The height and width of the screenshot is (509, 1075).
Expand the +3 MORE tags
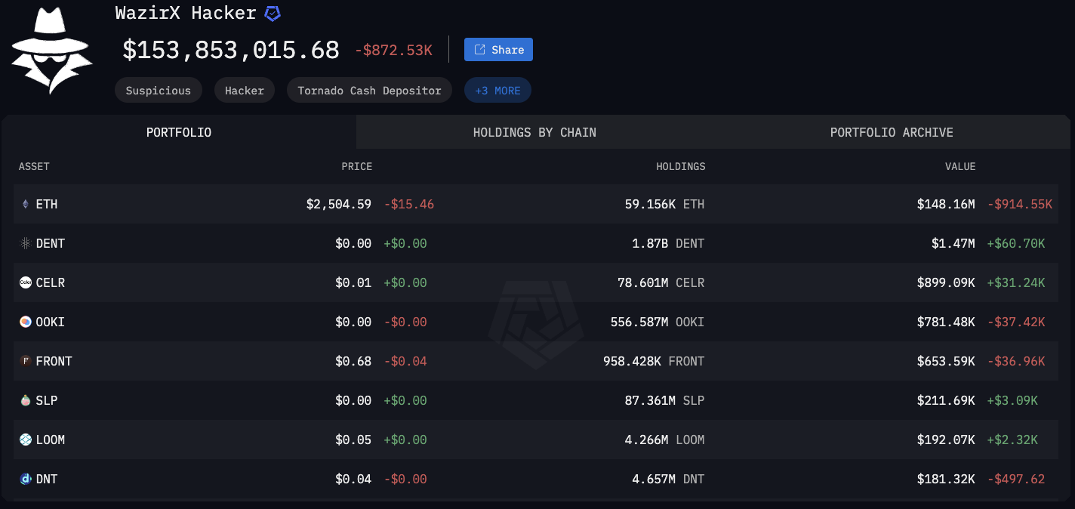tap(497, 91)
